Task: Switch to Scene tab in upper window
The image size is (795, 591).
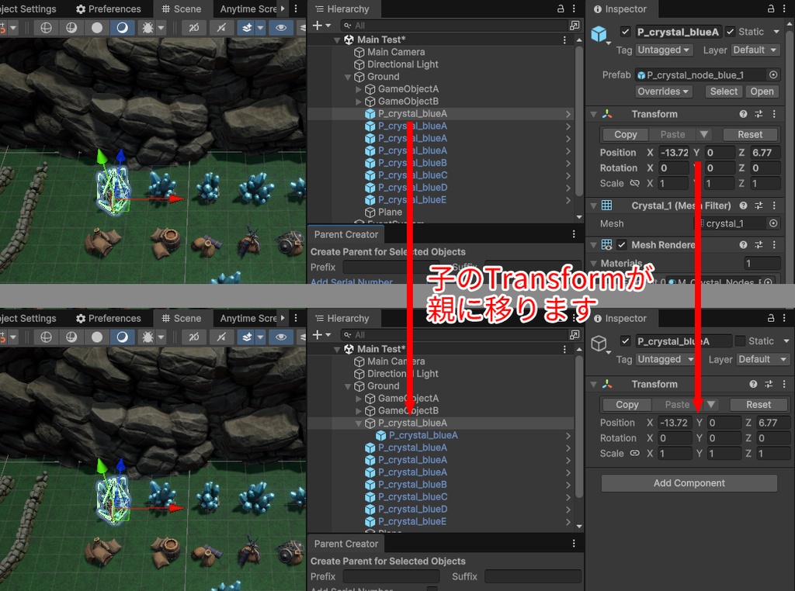Action: tap(182, 9)
